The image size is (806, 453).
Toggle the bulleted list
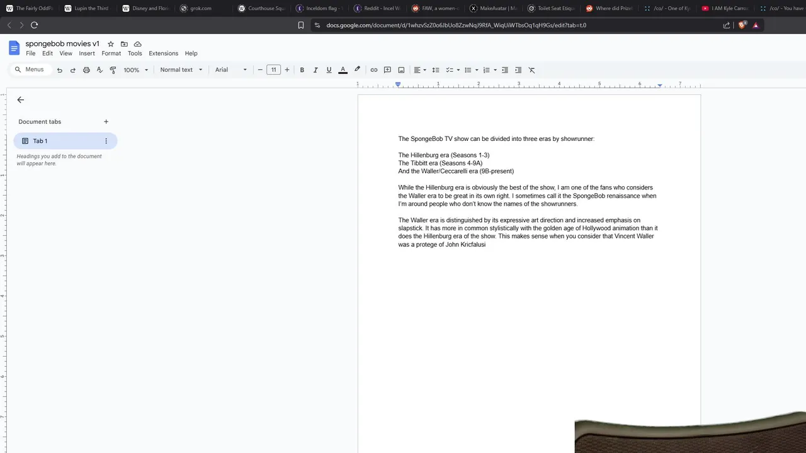click(x=468, y=70)
